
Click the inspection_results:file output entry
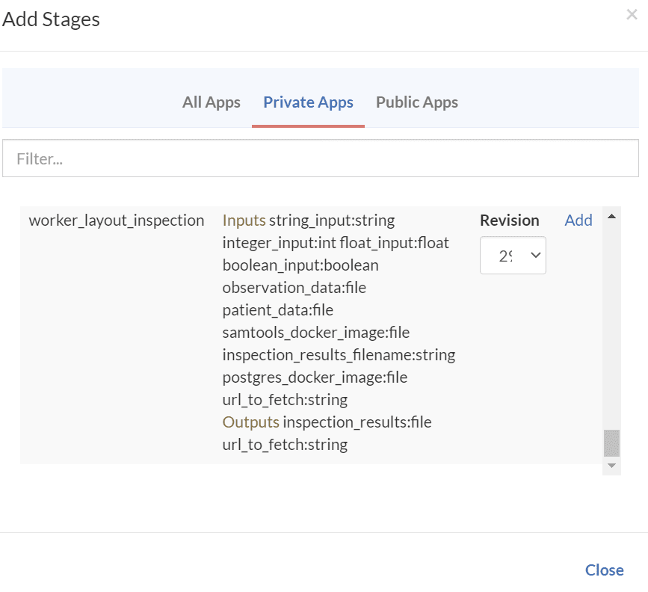(357, 422)
